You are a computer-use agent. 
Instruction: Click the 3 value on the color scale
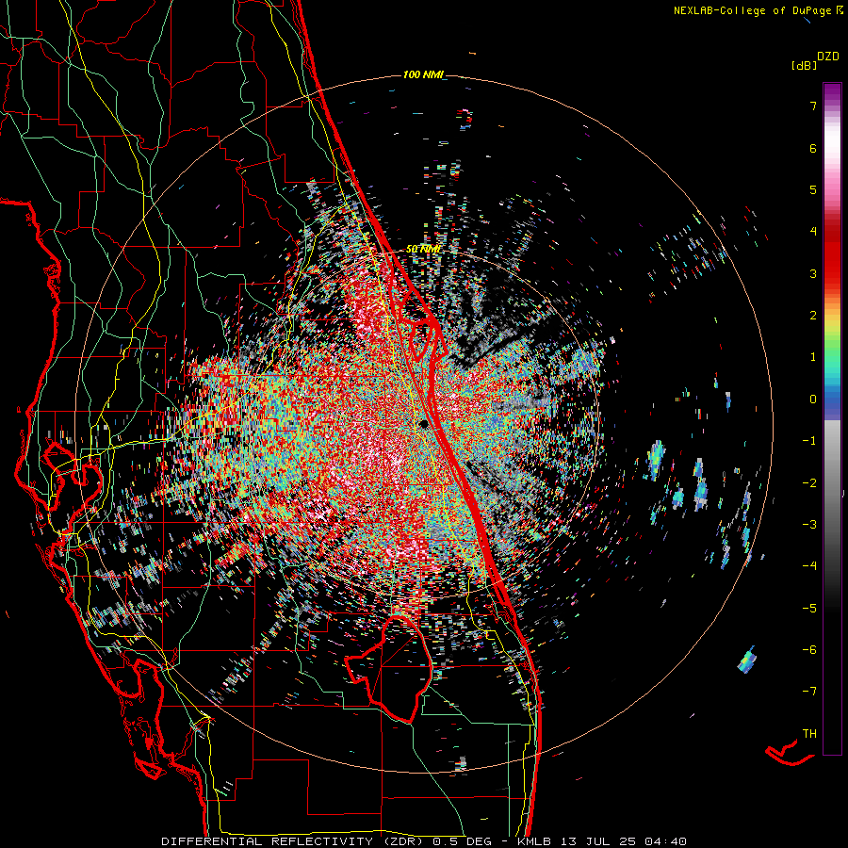(813, 273)
